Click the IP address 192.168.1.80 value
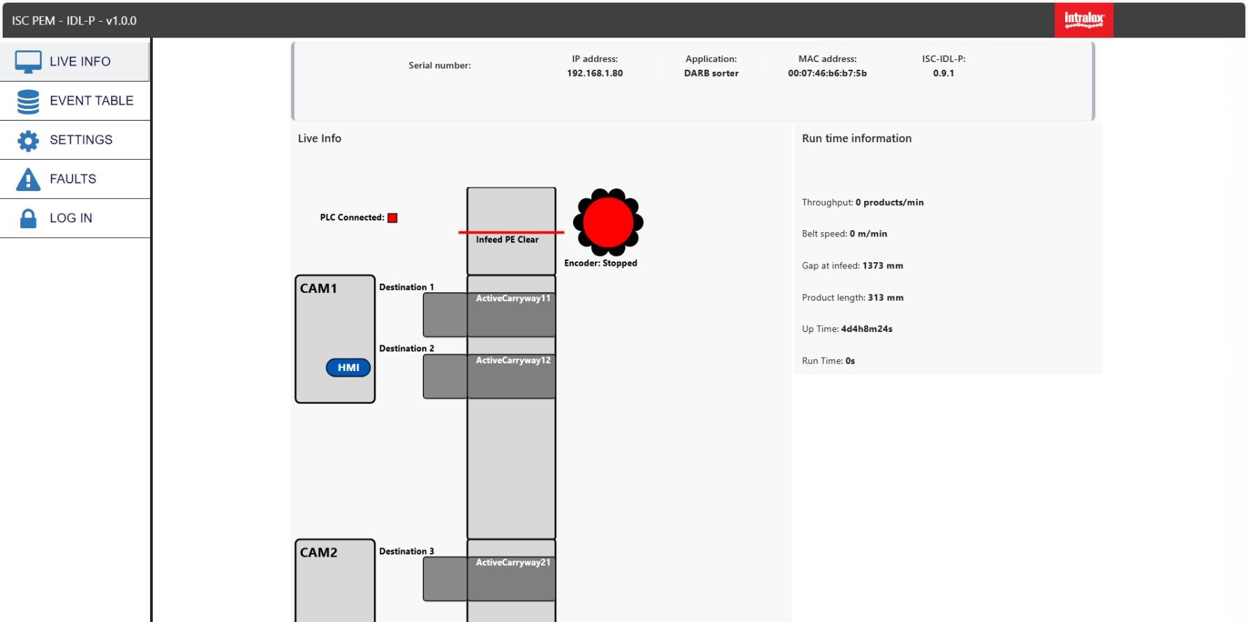Image resolution: width=1248 pixels, height=622 pixels. (595, 73)
